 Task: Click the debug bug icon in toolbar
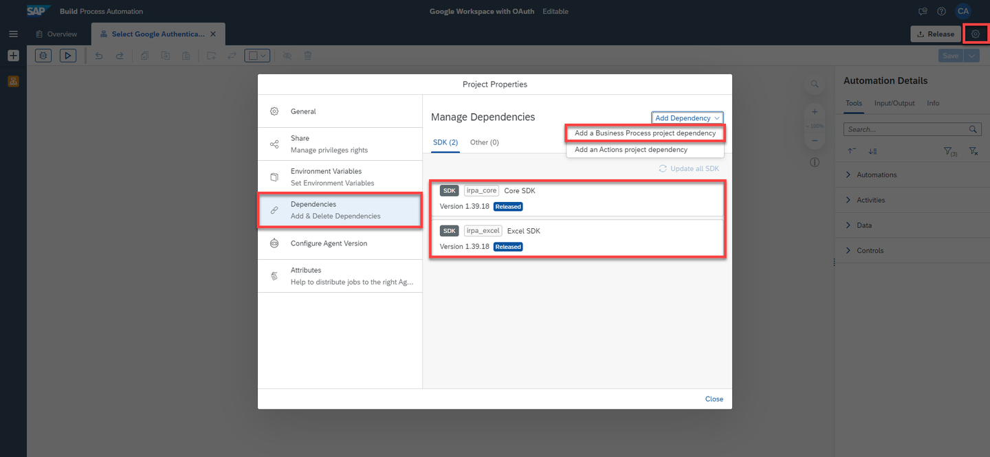coord(44,56)
